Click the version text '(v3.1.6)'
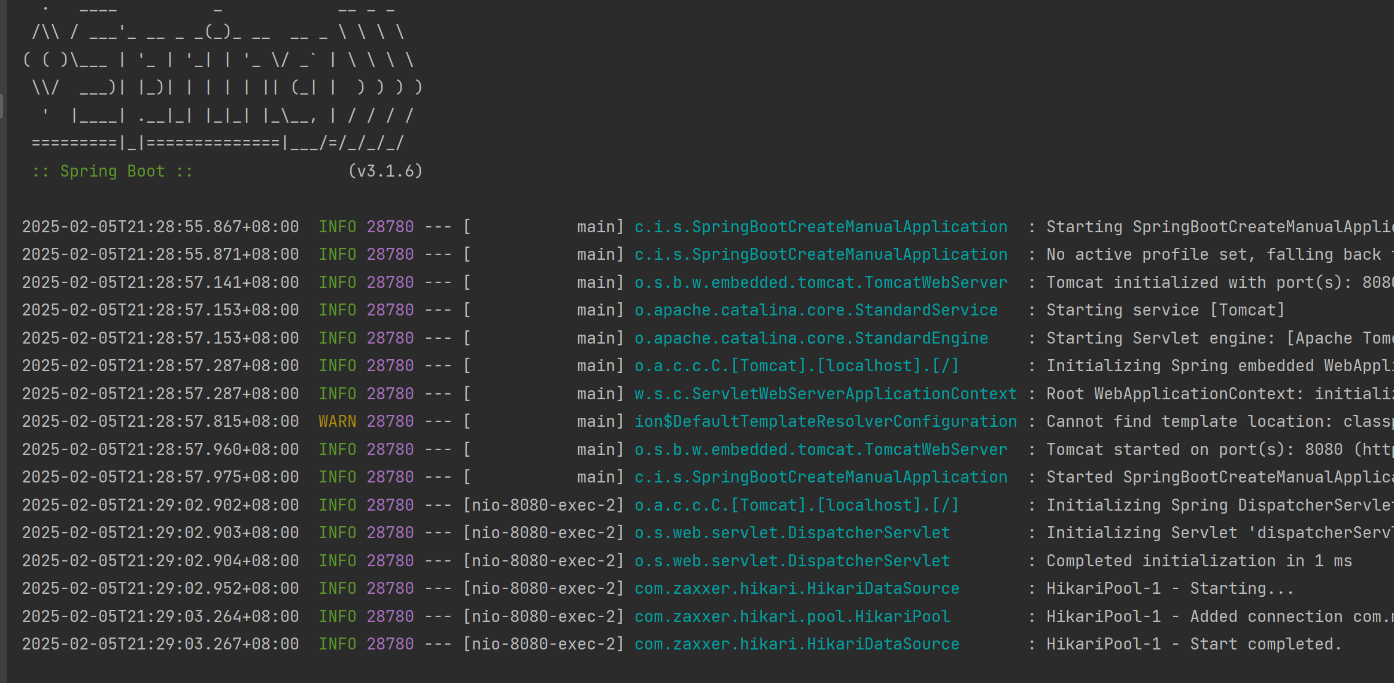The height and width of the screenshot is (683, 1394). (x=385, y=171)
